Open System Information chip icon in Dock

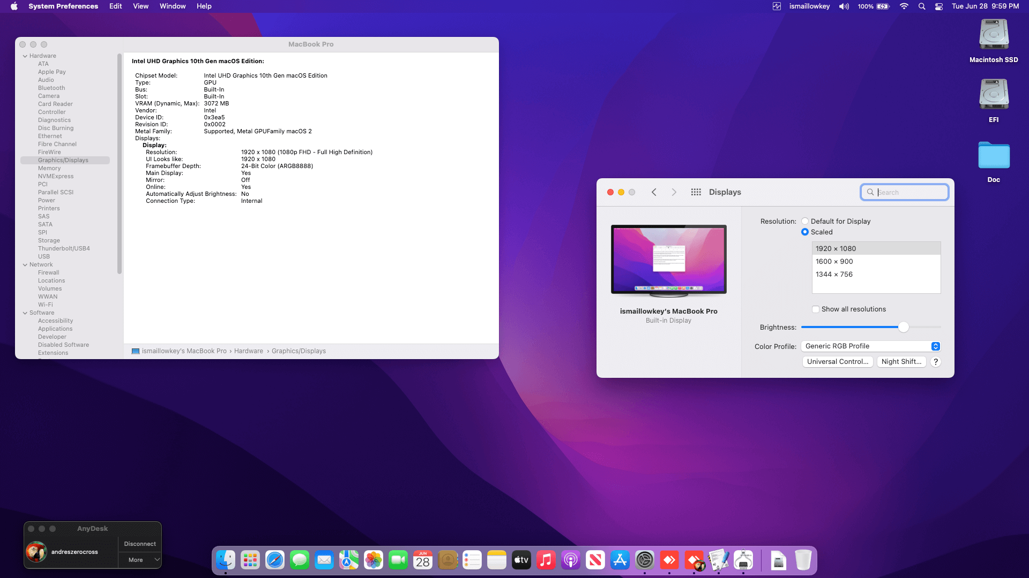pyautogui.click(x=743, y=560)
